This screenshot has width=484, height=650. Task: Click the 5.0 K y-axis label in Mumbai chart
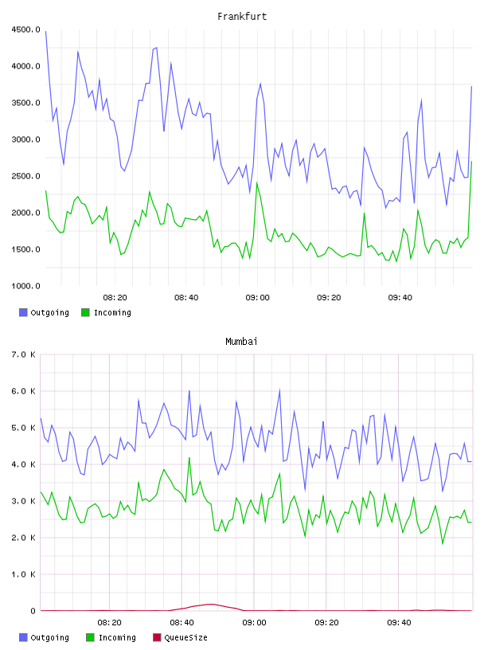[23, 428]
